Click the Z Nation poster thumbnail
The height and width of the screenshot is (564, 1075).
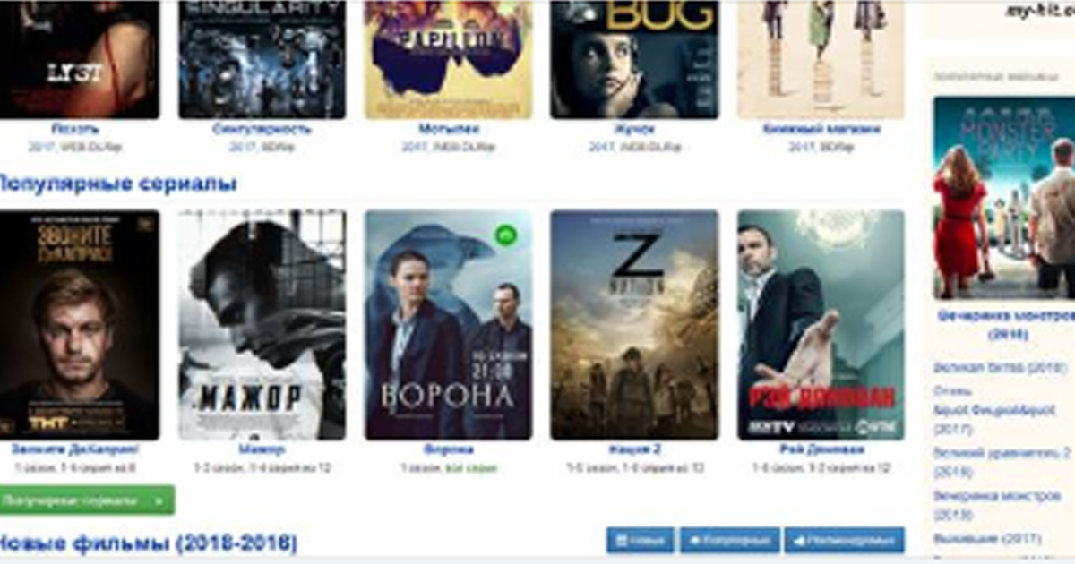pyautogui.click(x=634, y=325)
